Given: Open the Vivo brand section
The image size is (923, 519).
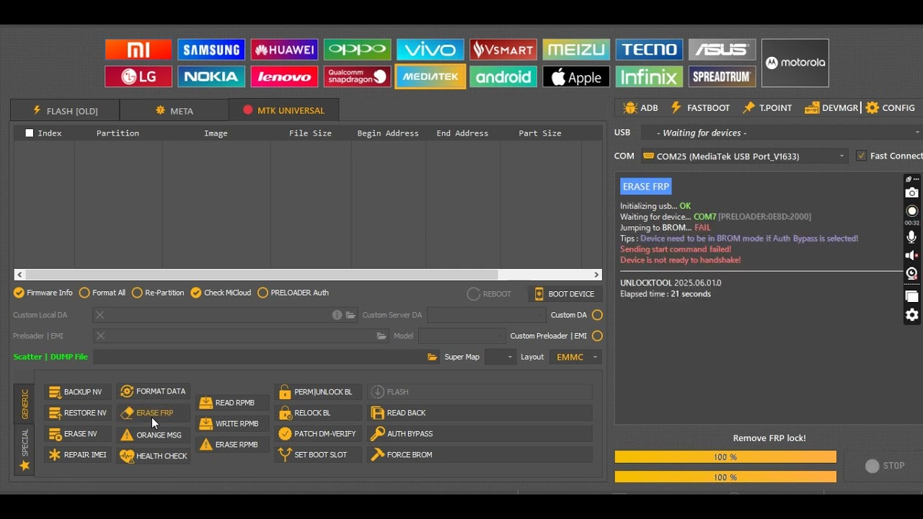Looking at the screenshot, I should click(x=430, y=50).
